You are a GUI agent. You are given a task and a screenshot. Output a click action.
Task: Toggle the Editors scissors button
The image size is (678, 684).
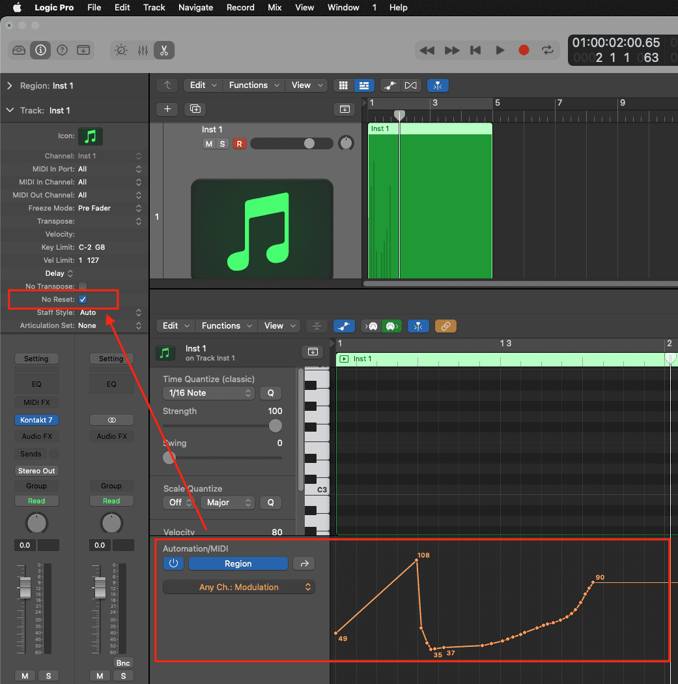coord(164,50)
